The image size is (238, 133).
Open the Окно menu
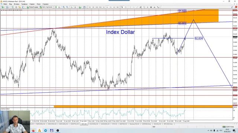(39, 4)
